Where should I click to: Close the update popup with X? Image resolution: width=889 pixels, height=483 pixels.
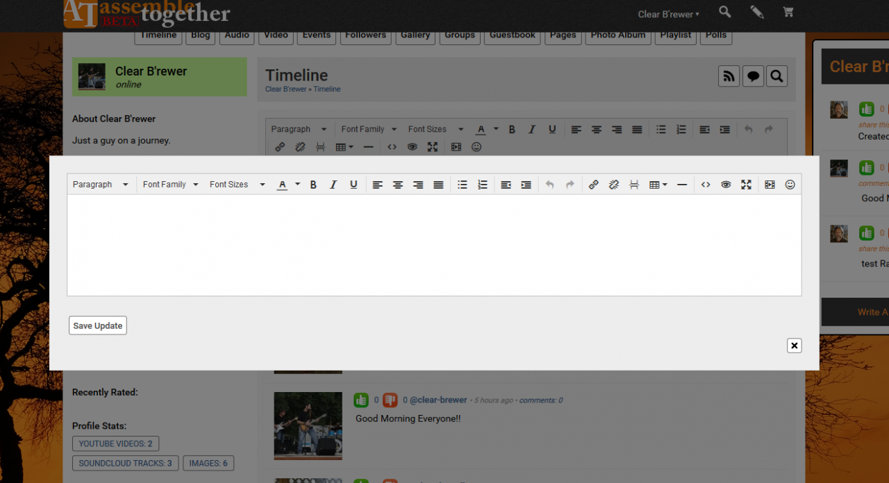[795, 346]
